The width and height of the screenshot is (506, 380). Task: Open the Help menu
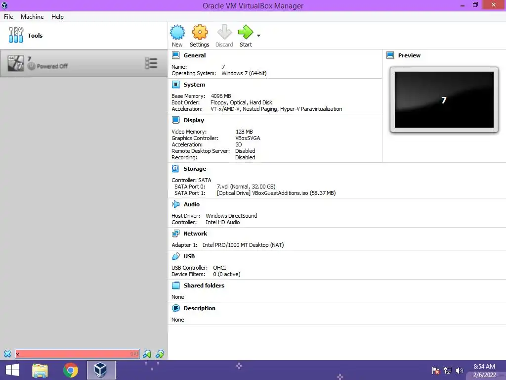pyautogui.click(x=57, y=16)
